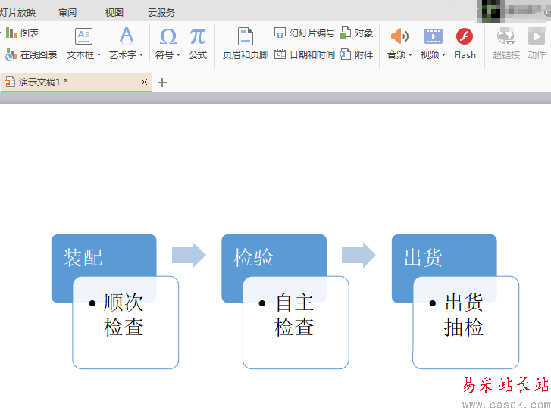
Task: Open the 视图 view tab
Action: point(114,13)
